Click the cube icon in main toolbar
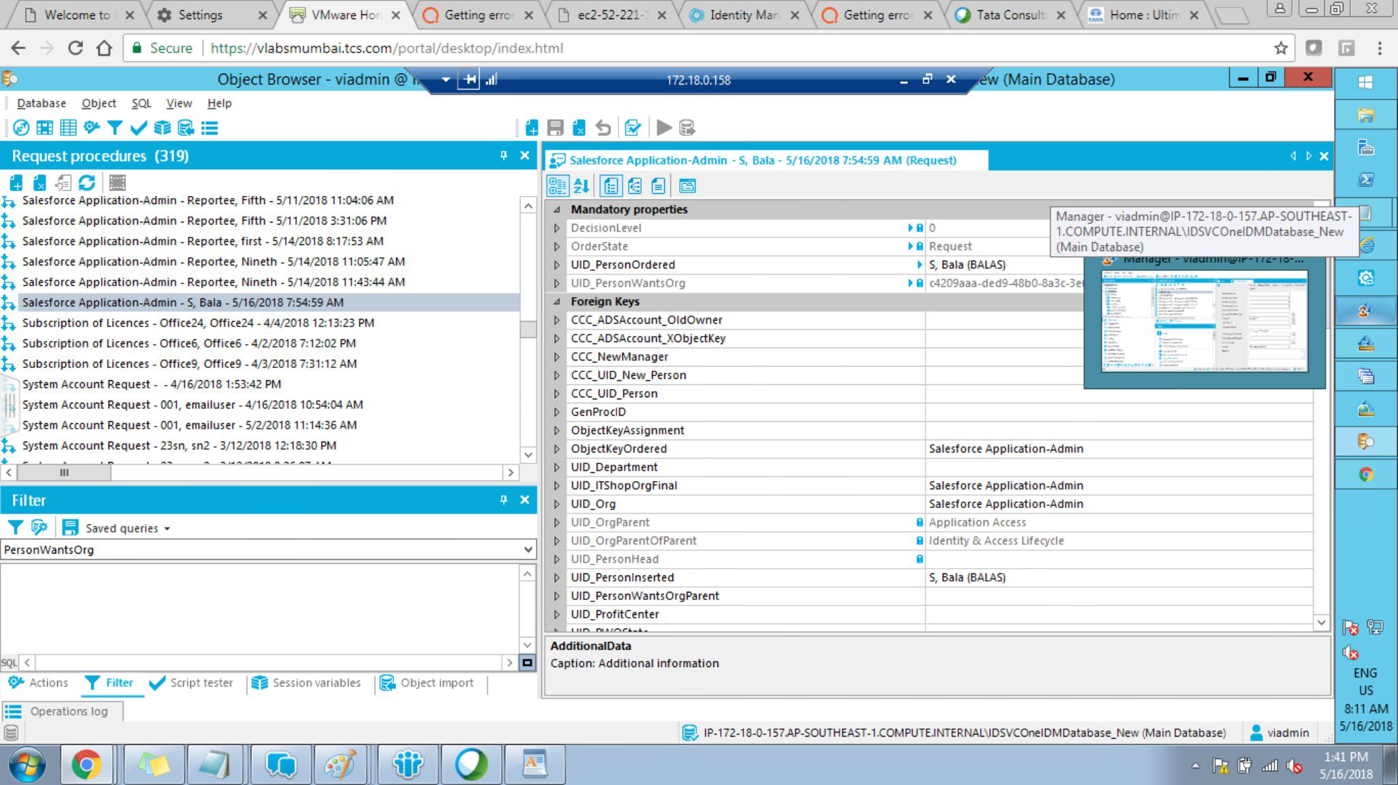This screenshot has width=1398, height=785. 162,128
